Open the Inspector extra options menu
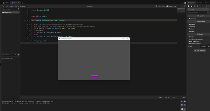The height and width of the screenshot is (111, 210). coord(198,6)
